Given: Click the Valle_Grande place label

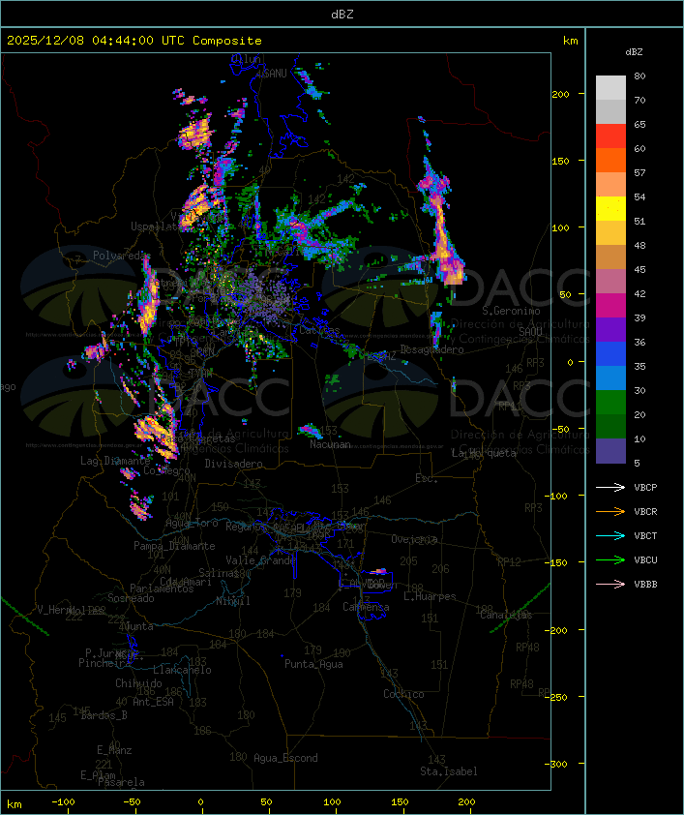Looking at the screenshot, I should (260, 560).
